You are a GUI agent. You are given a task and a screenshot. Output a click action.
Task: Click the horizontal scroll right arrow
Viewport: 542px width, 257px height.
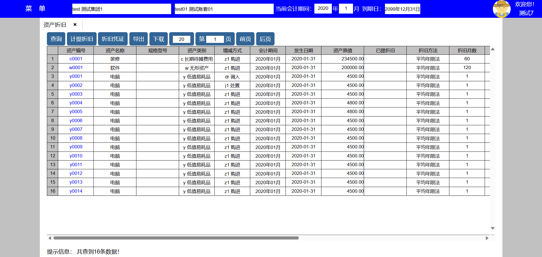tap(487, 238)
